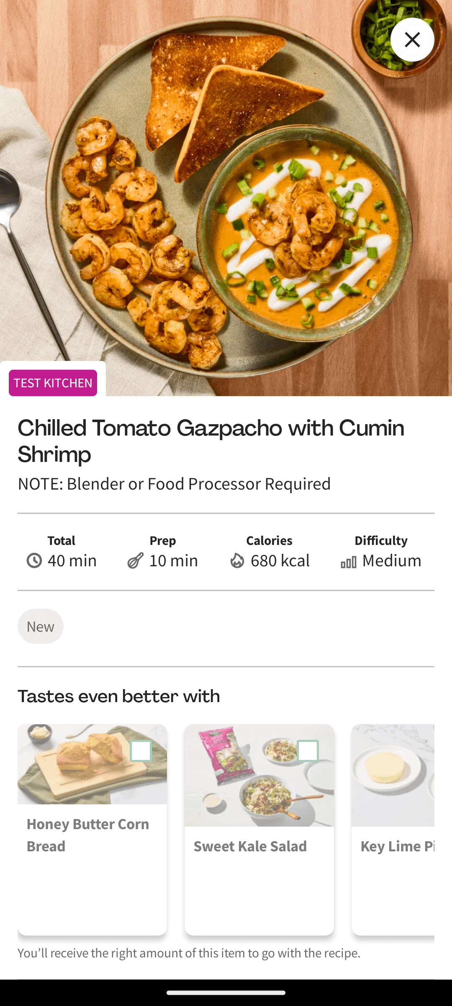Tap the clock icon for total time
Screen dimensions: 452x1006
coord(34,560)
